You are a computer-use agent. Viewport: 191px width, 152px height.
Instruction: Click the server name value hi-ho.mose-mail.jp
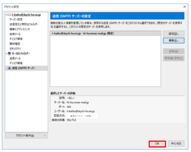tap(78, 102)
